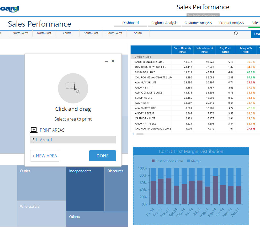
Task: Click the DES K0 DC KL/A11XK LIFE row
Action: click(x=195, y=67)
